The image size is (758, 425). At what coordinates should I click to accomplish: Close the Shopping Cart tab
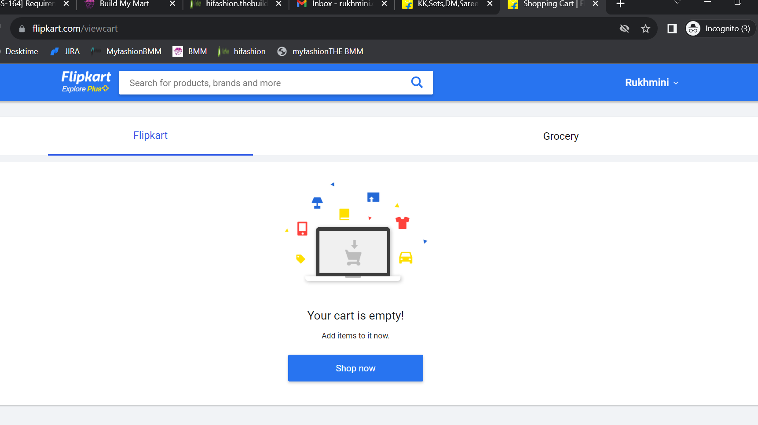click(595, 4)
